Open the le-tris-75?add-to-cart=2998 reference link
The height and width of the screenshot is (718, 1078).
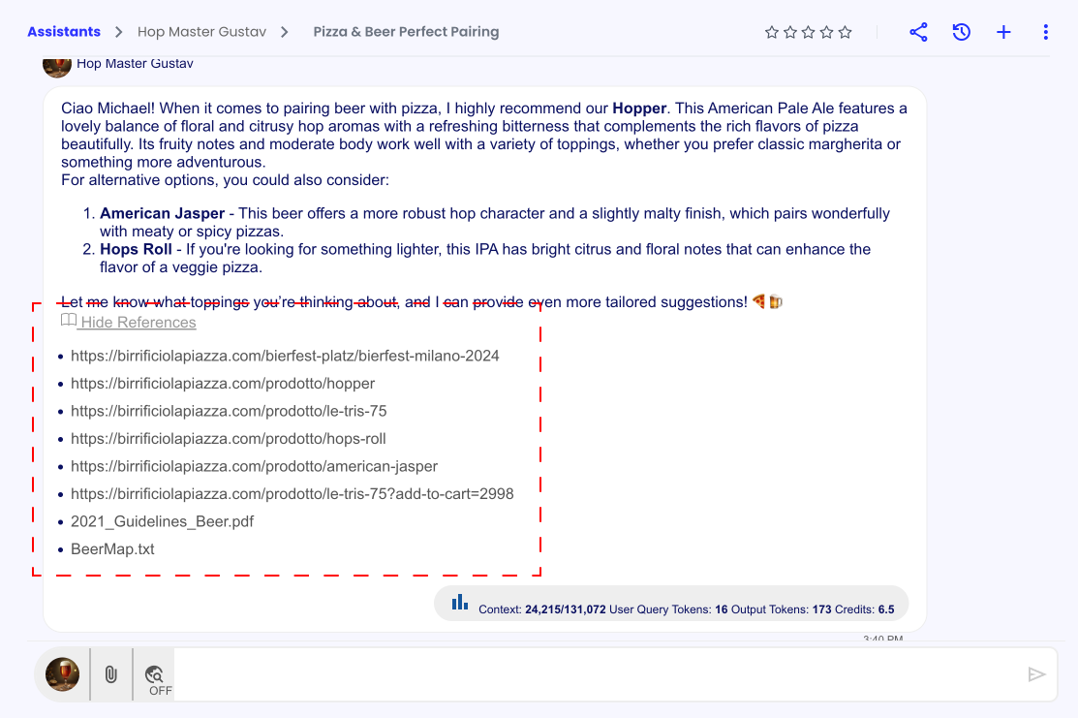tap(293, 494)
